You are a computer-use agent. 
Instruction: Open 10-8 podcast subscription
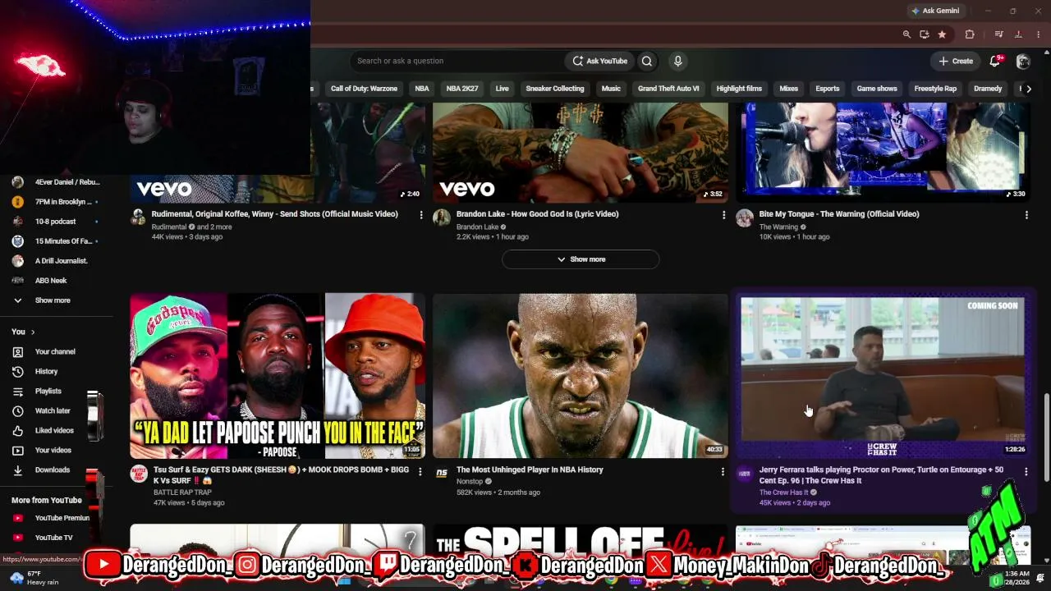55,222
